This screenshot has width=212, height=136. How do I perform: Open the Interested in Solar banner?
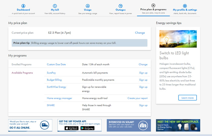tap(129, 125)
